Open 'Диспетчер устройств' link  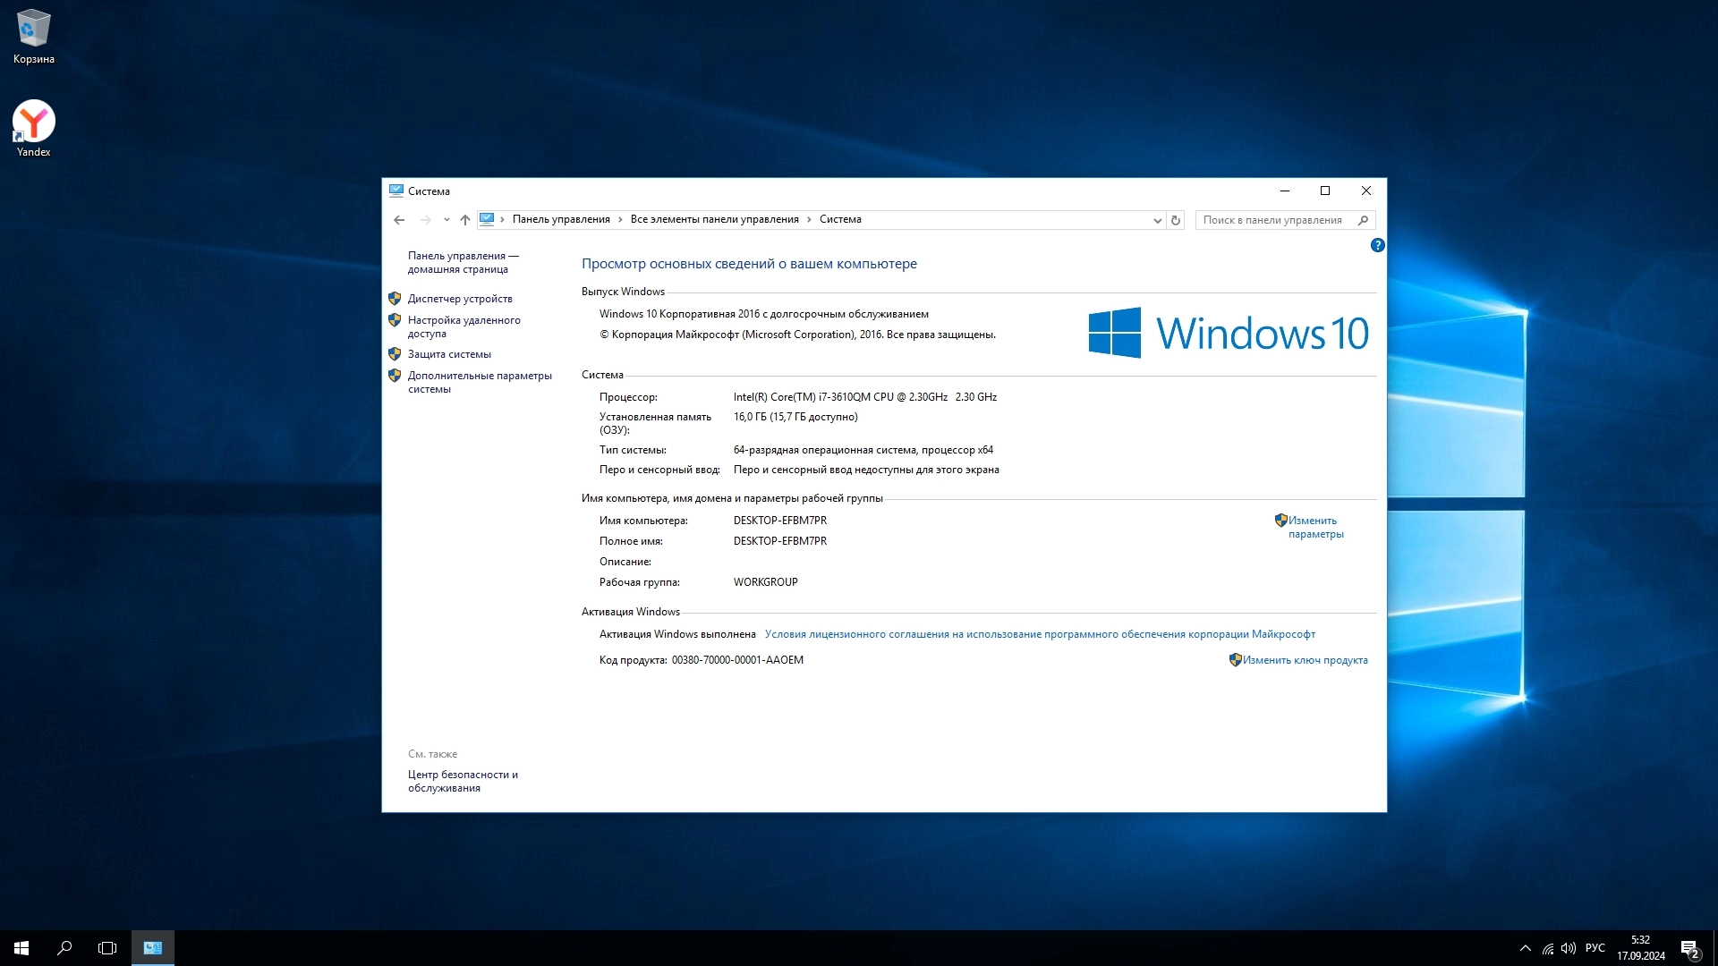(460, 299)
